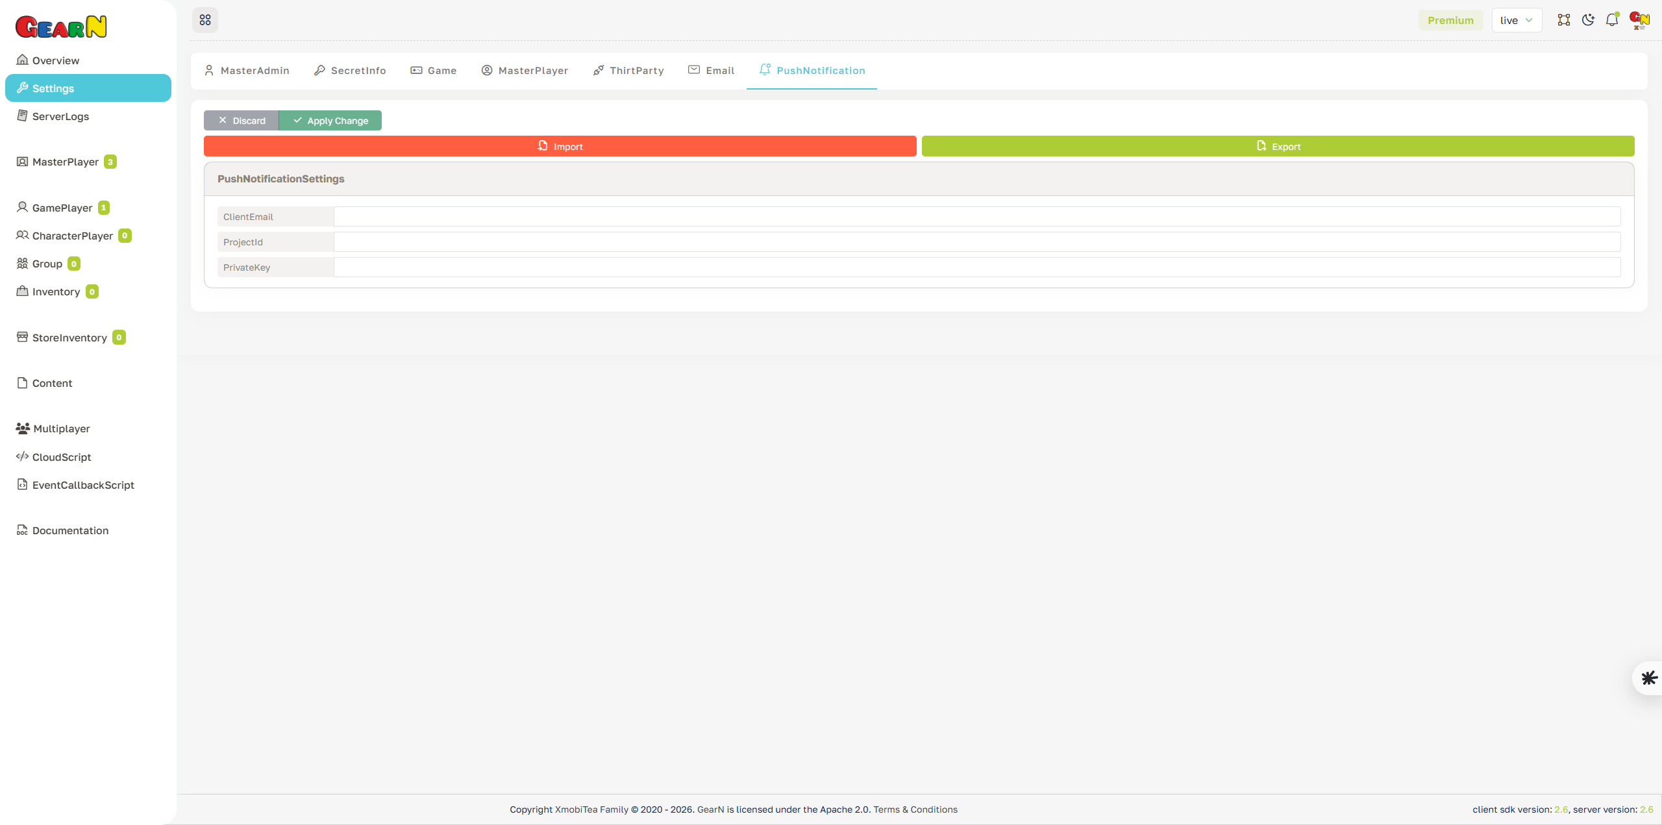Toggle dark mode with the moon icon

click(x=1588, y=19)
